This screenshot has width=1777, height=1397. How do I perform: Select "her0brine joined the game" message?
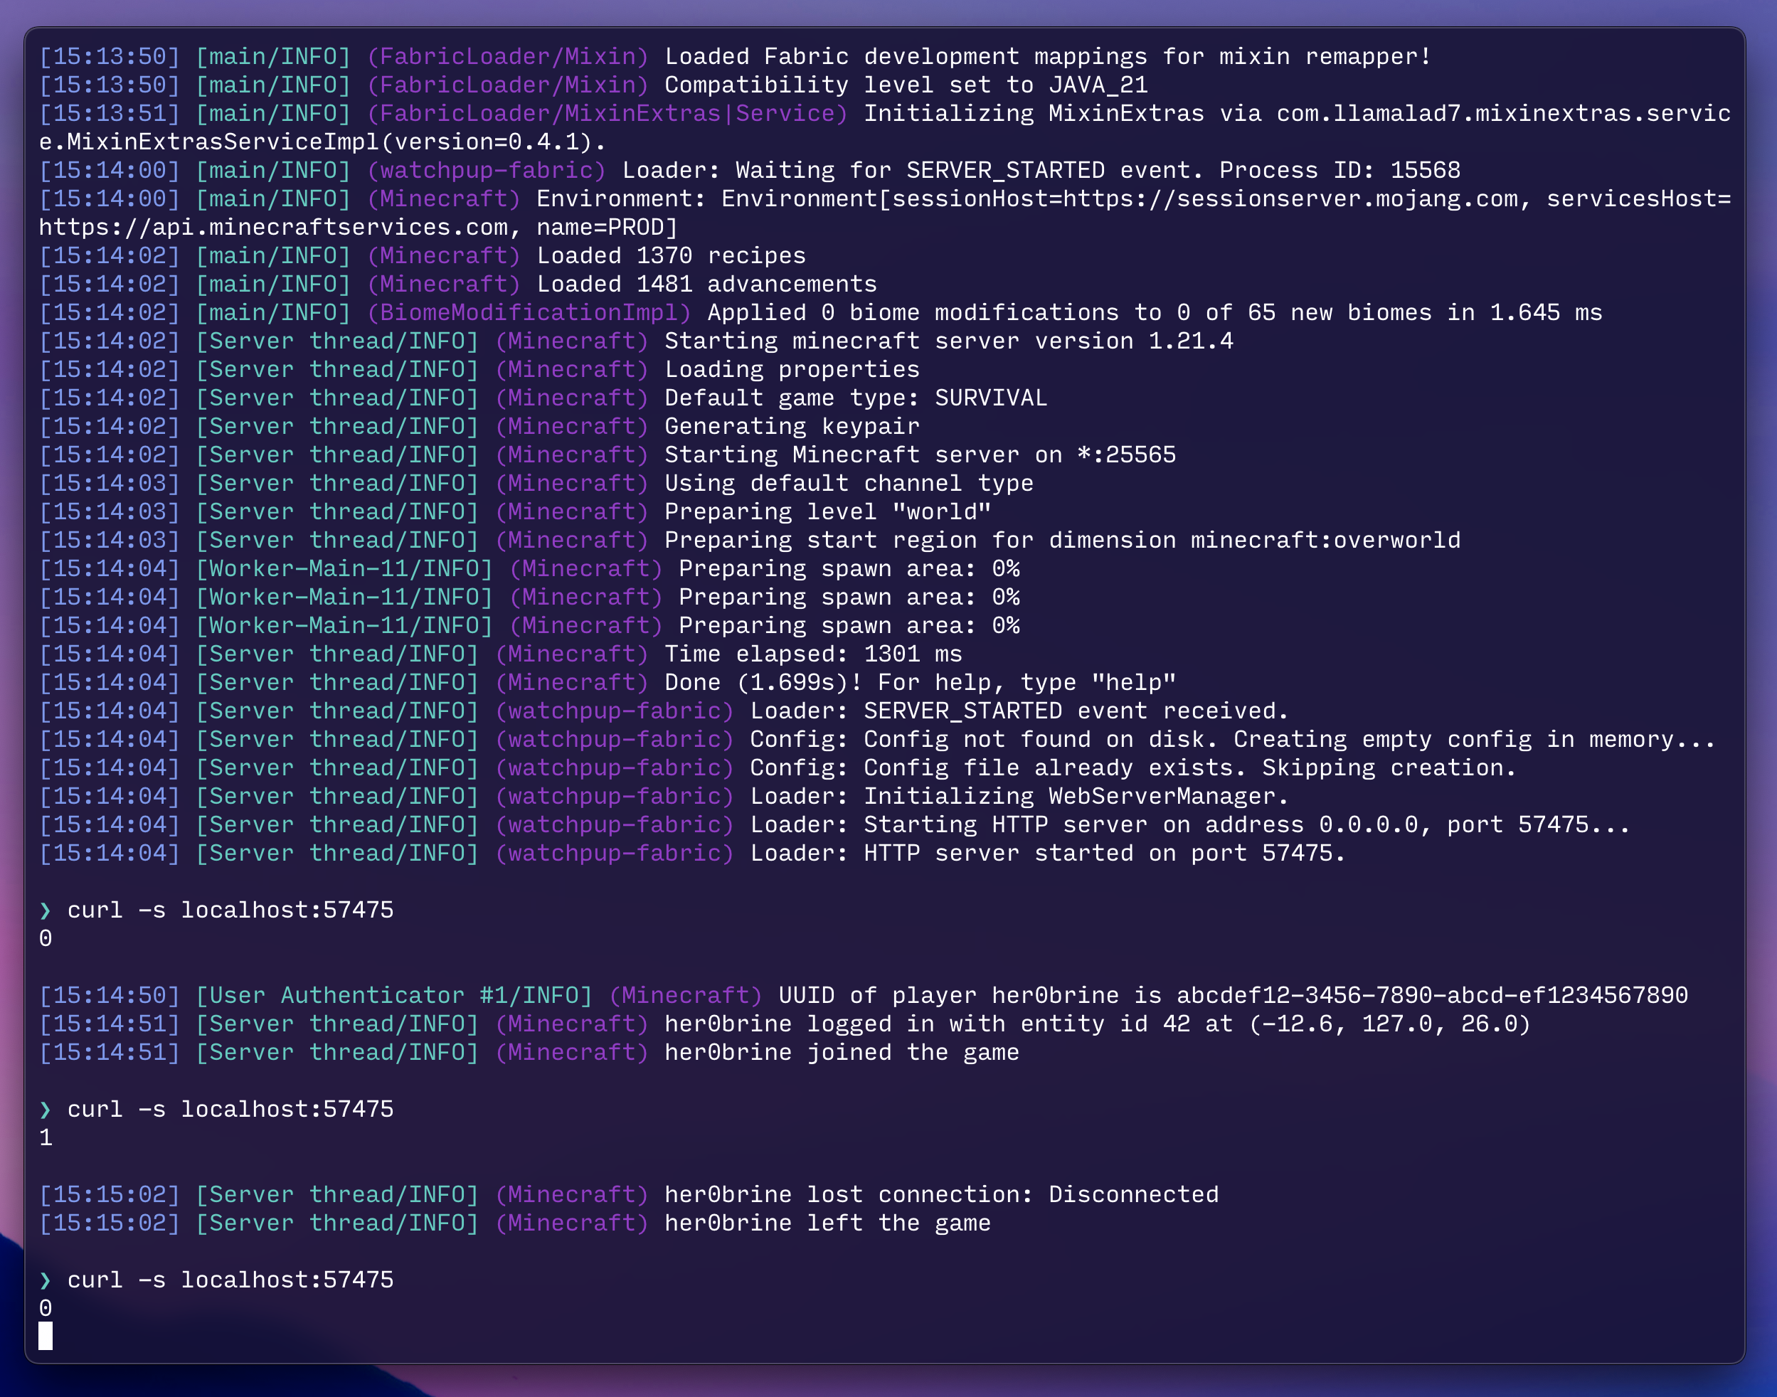tap(842, 1053)
